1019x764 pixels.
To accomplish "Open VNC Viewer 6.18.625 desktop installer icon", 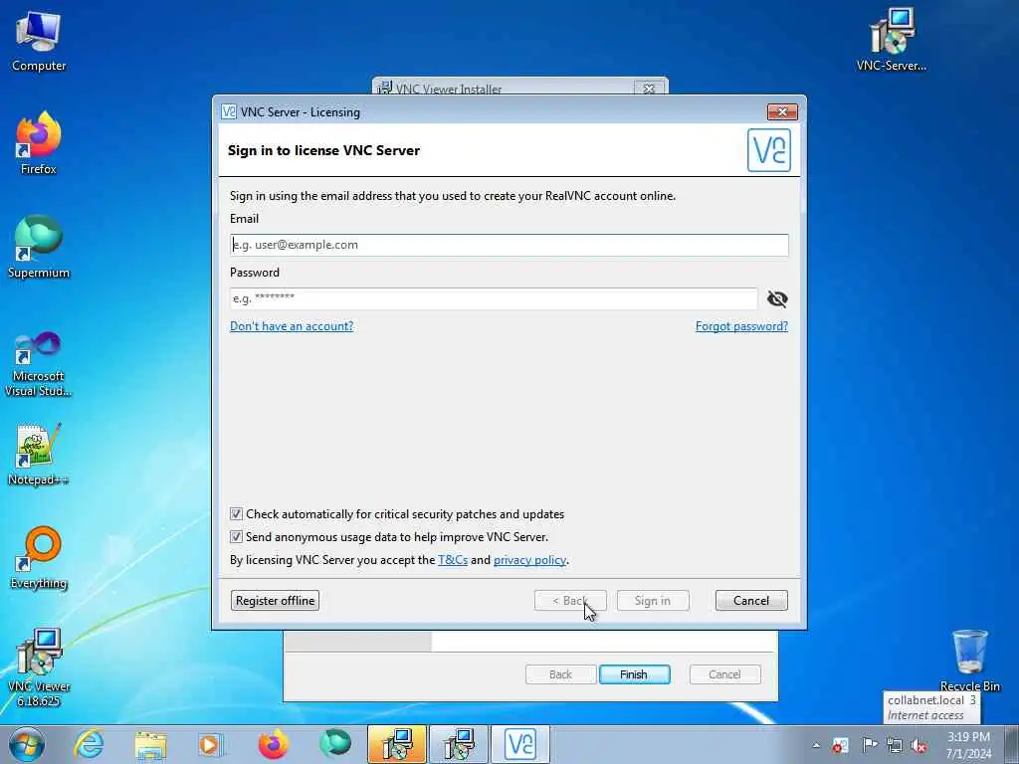I will click(39, 668).
